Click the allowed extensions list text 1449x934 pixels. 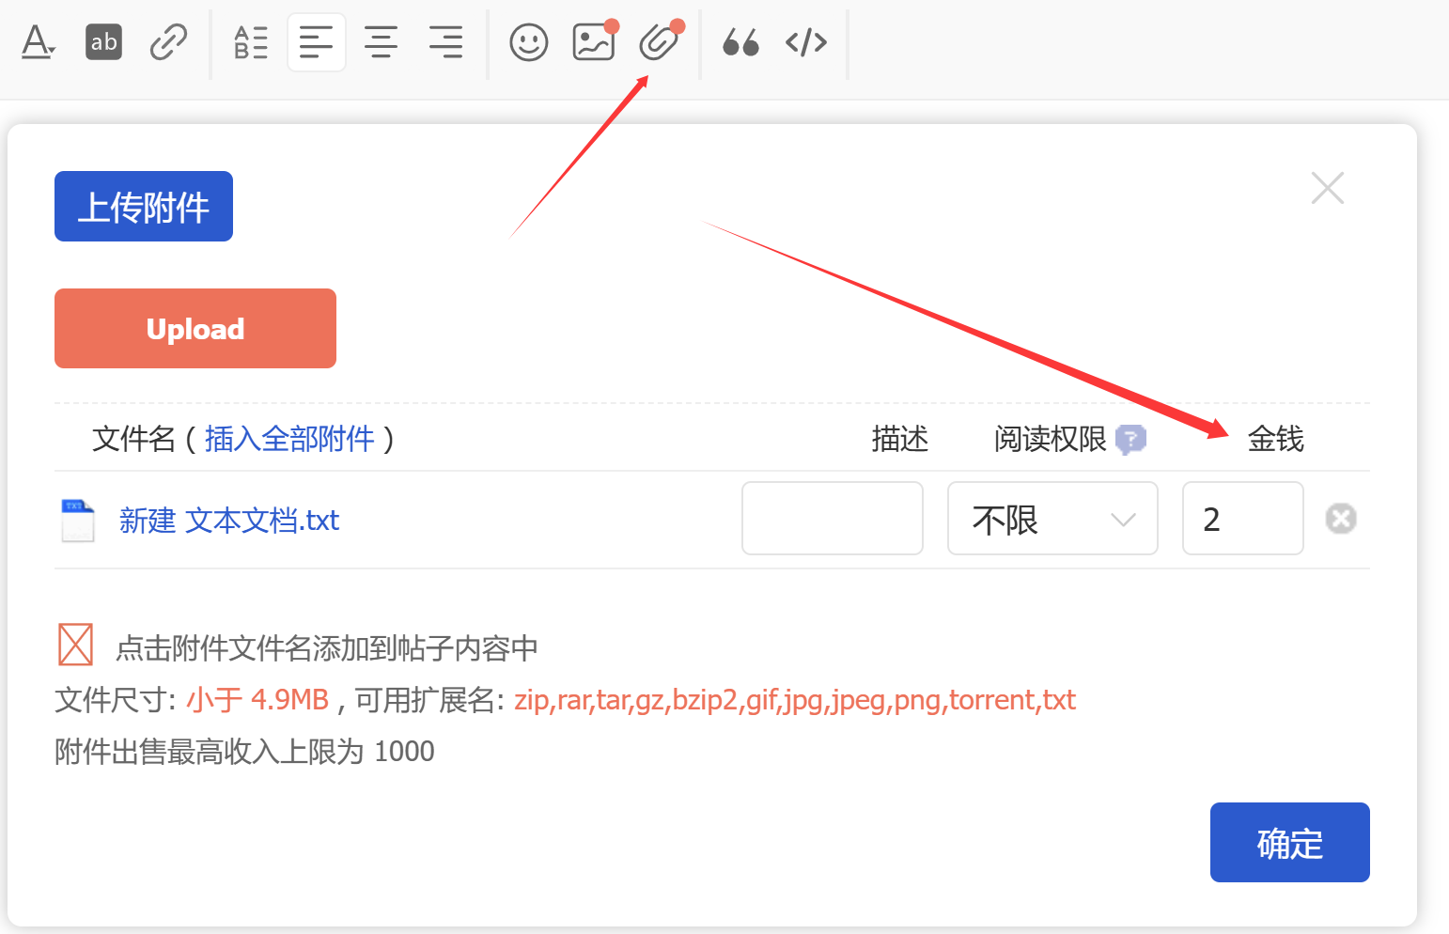coord(795,700)
